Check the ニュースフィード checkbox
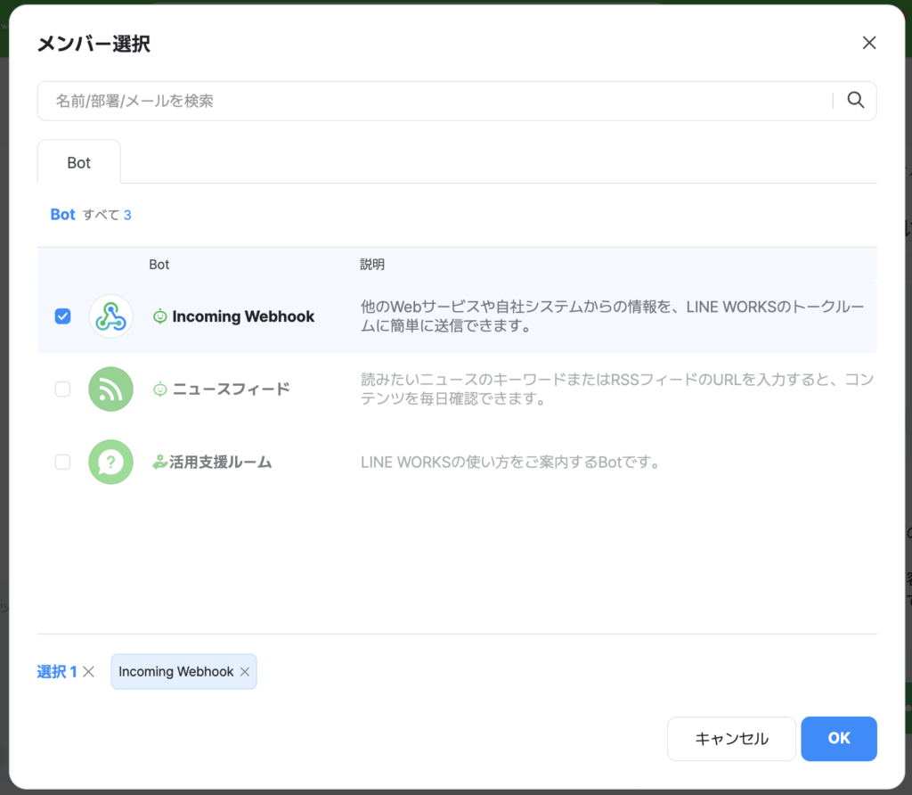This screenshot has height=795, width=912. [63, 389]
